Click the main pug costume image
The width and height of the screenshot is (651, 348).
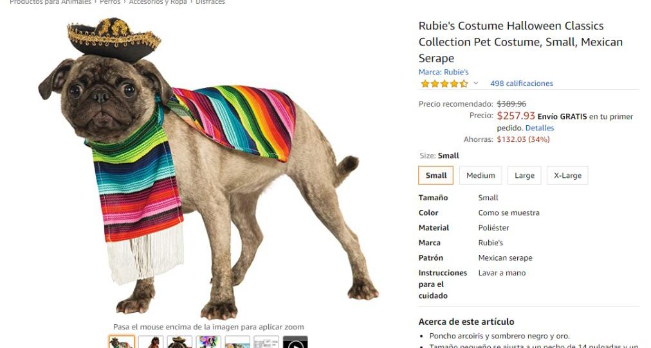pyautogui.click(x=208, y=169)
